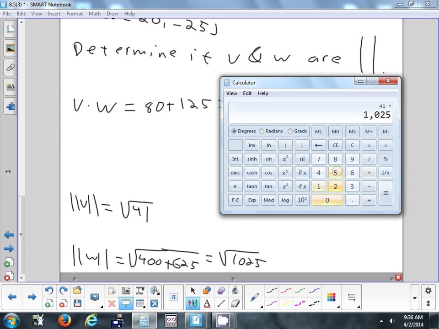Delete the page from the bottom toolbar

click(x=63, y=303)
